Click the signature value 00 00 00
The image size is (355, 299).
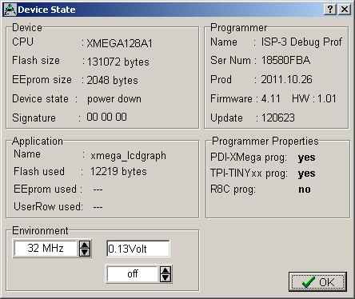pyautogui.click(x=106, y=117)
